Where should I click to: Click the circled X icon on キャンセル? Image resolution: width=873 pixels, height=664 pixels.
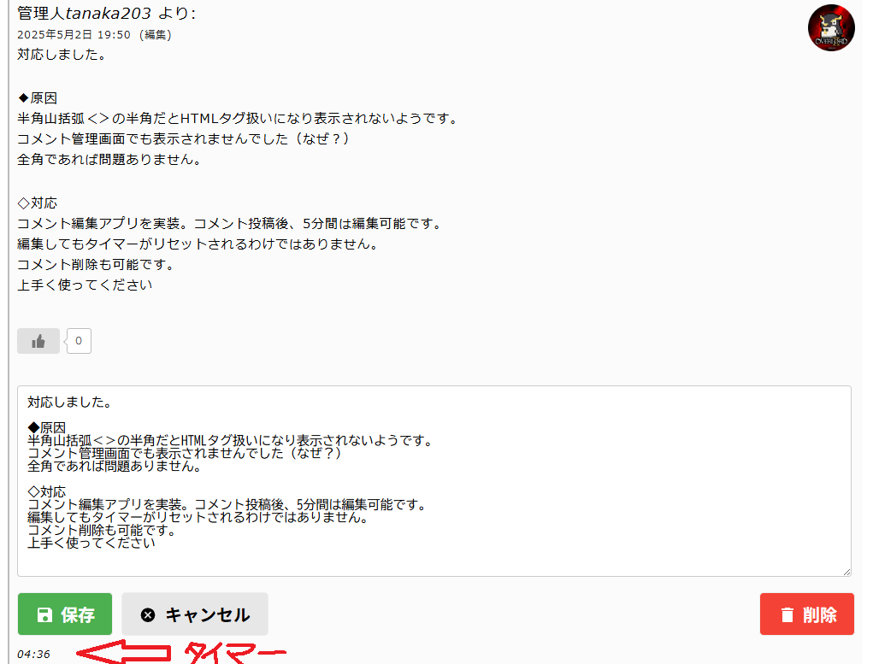tap(148, 614)
